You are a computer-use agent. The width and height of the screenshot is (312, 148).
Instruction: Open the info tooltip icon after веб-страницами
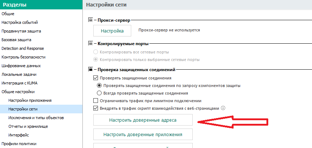[223, 108]
